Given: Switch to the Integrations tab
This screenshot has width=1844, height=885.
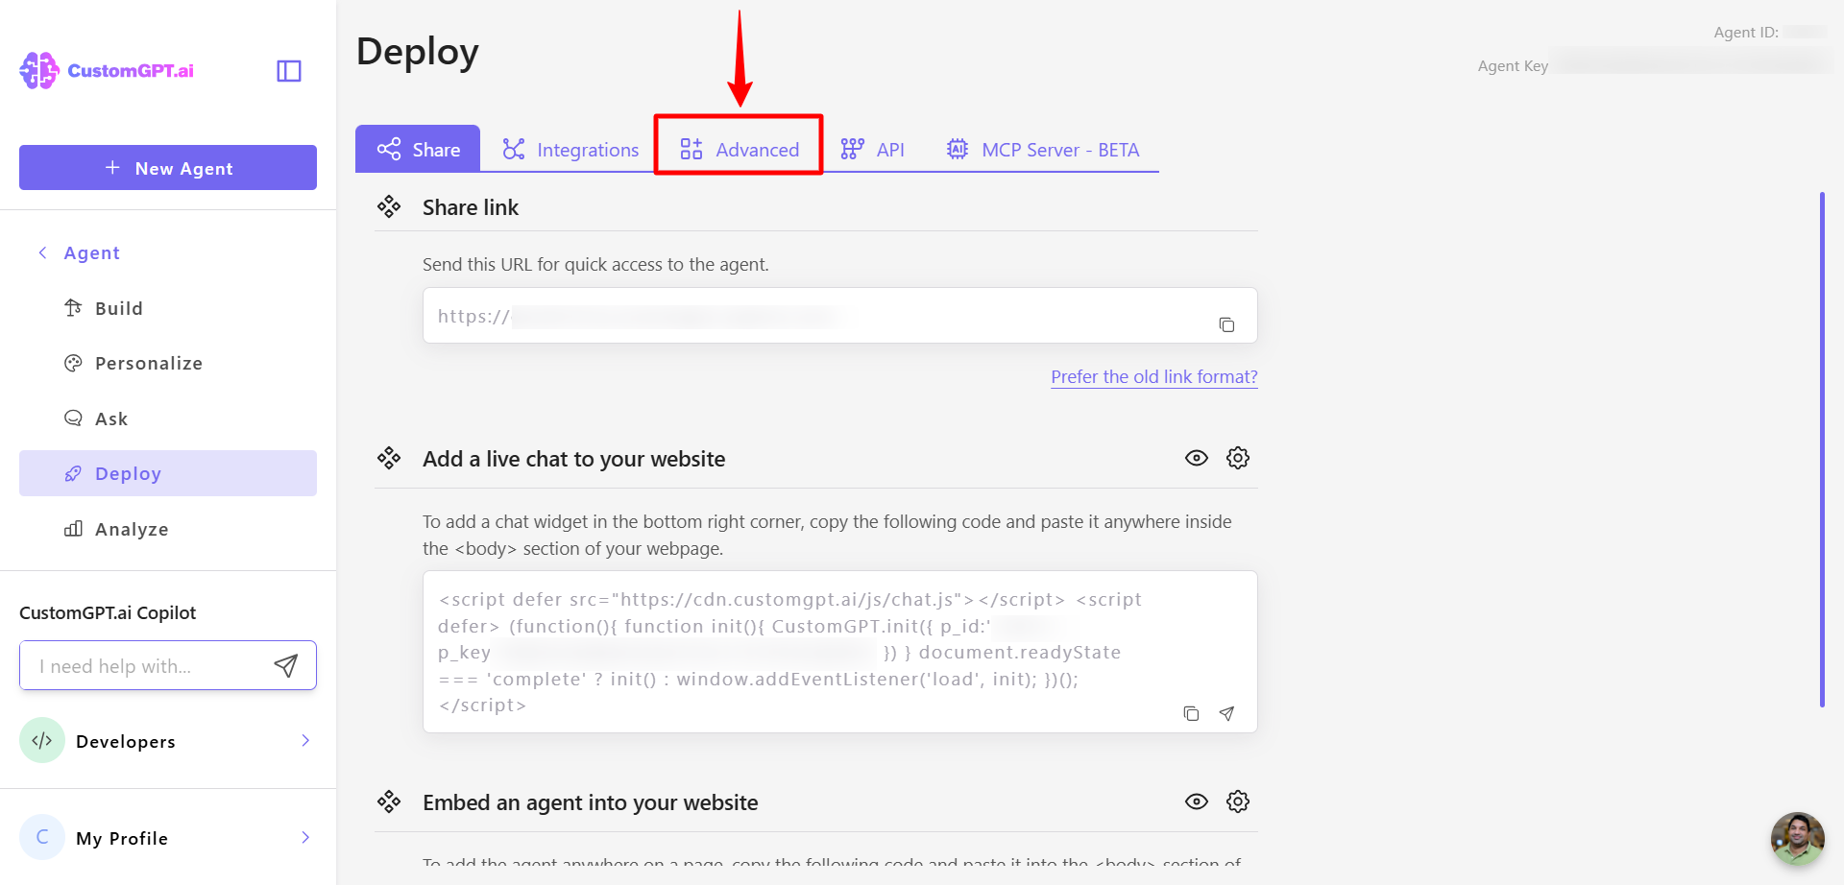Looking at the screenshot, I should [570, 149].
